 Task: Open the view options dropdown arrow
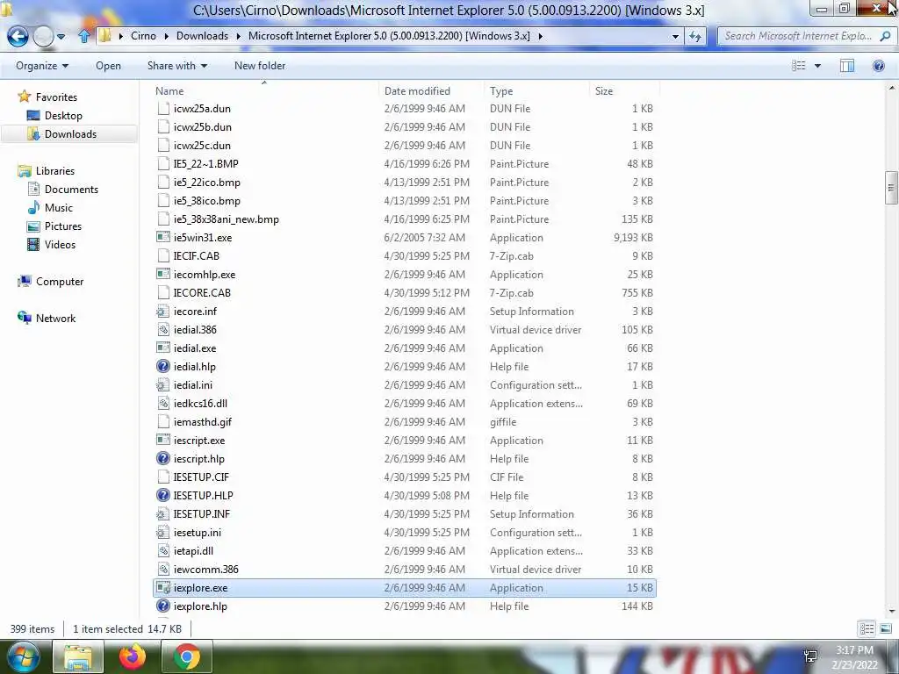(x=817, y=66)
